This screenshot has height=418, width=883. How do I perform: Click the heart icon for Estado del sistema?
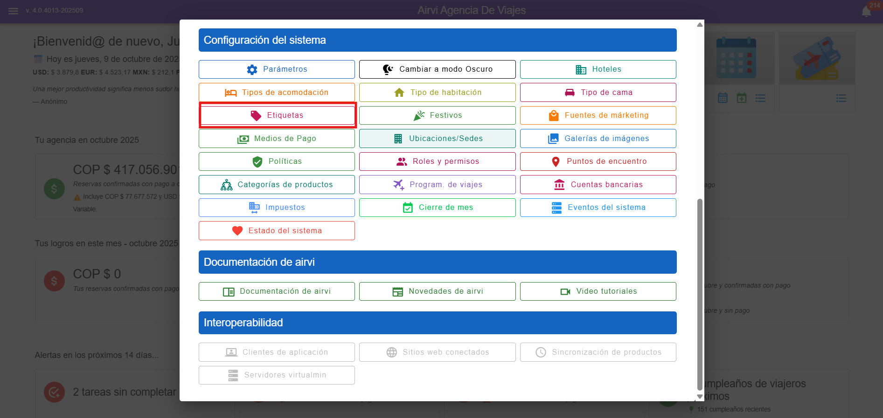click(237, 231)
